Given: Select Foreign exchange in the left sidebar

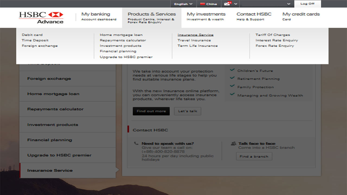Looking at the screenshot, I should tap(68, 79).
